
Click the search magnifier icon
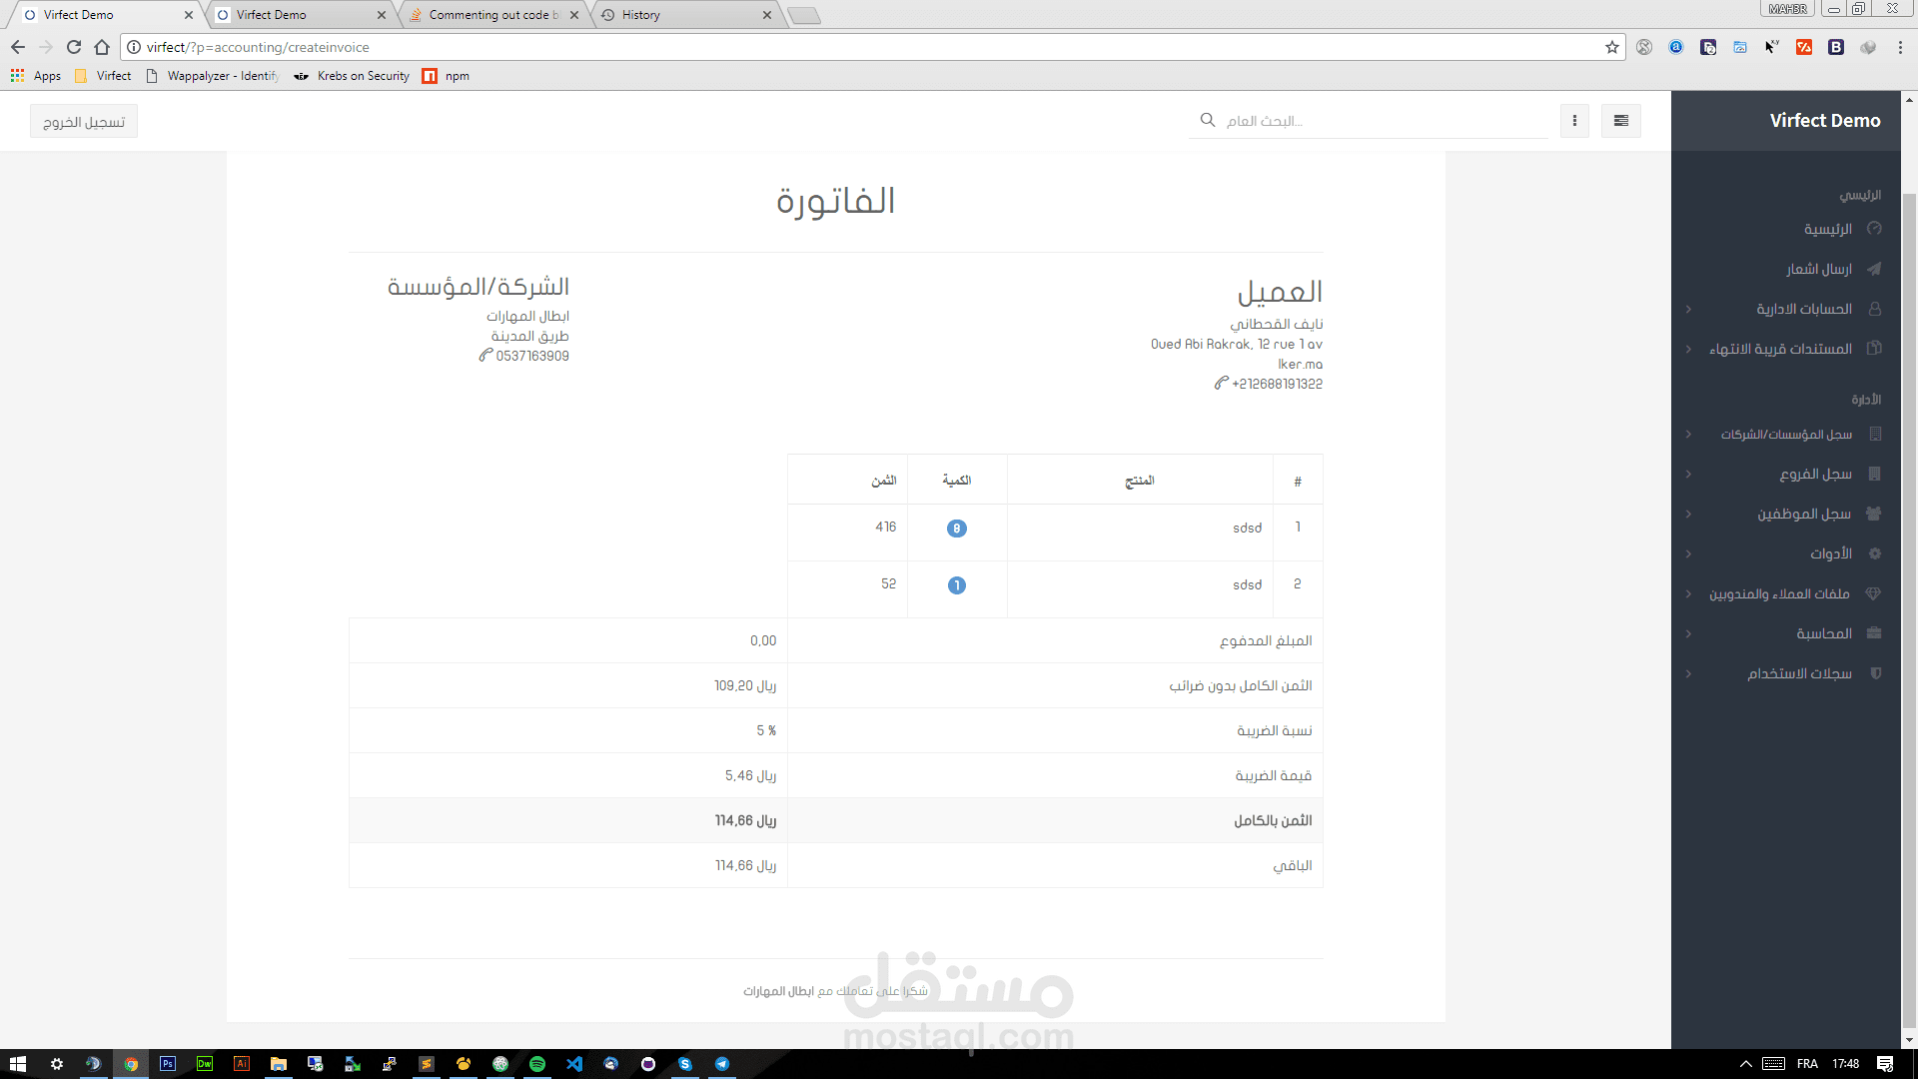coord(1208,120)
